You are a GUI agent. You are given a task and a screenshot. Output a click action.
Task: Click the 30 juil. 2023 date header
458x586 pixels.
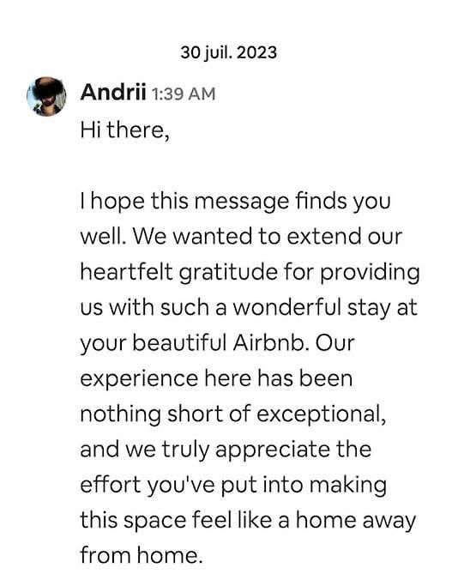pyautogui.click(x=229, y=52)
